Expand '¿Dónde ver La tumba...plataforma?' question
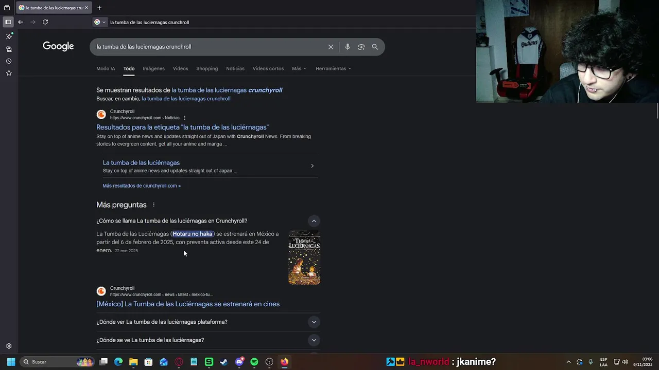Screen dimensions: 659x370 coord(314,322)
